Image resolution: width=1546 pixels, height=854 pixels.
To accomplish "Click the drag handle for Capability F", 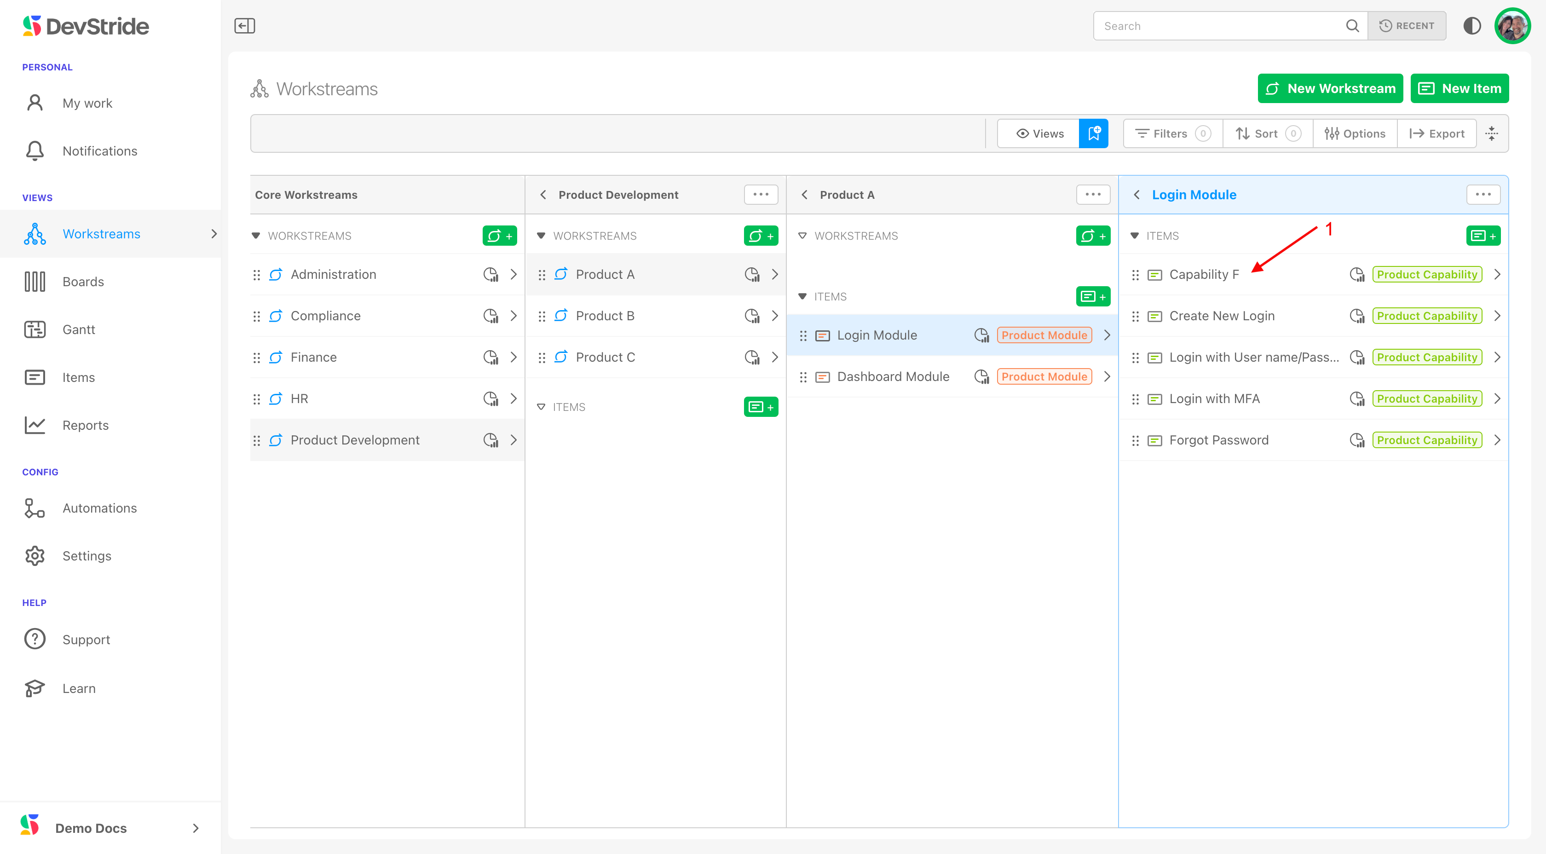I will [1135, 275].
